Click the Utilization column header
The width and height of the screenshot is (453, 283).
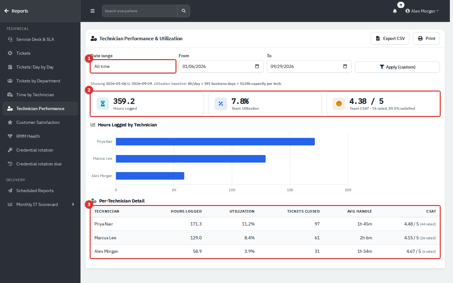(x=242, y=211)
